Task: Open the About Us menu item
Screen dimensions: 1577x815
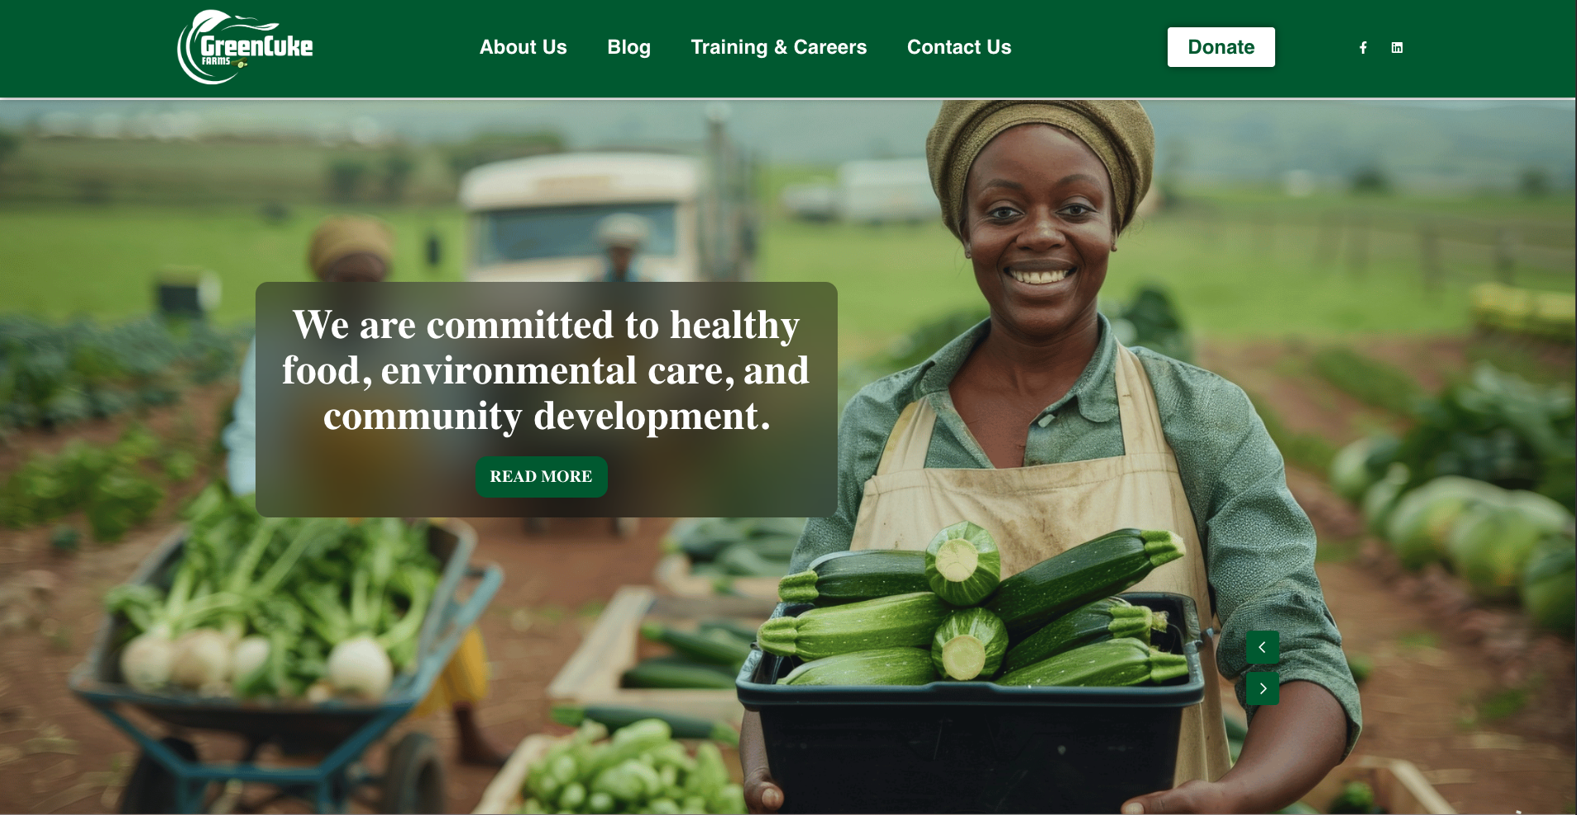Action: point(523,47)
